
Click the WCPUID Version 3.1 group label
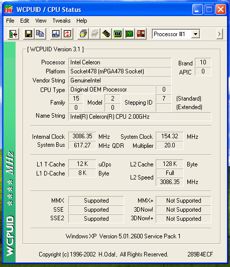pos(55,49)
